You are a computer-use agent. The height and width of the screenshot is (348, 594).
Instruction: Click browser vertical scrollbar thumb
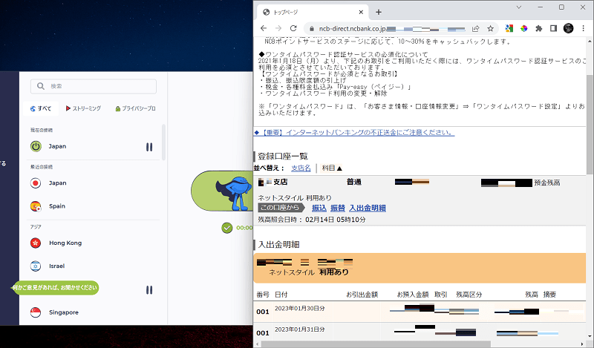[x=590, y=124]
